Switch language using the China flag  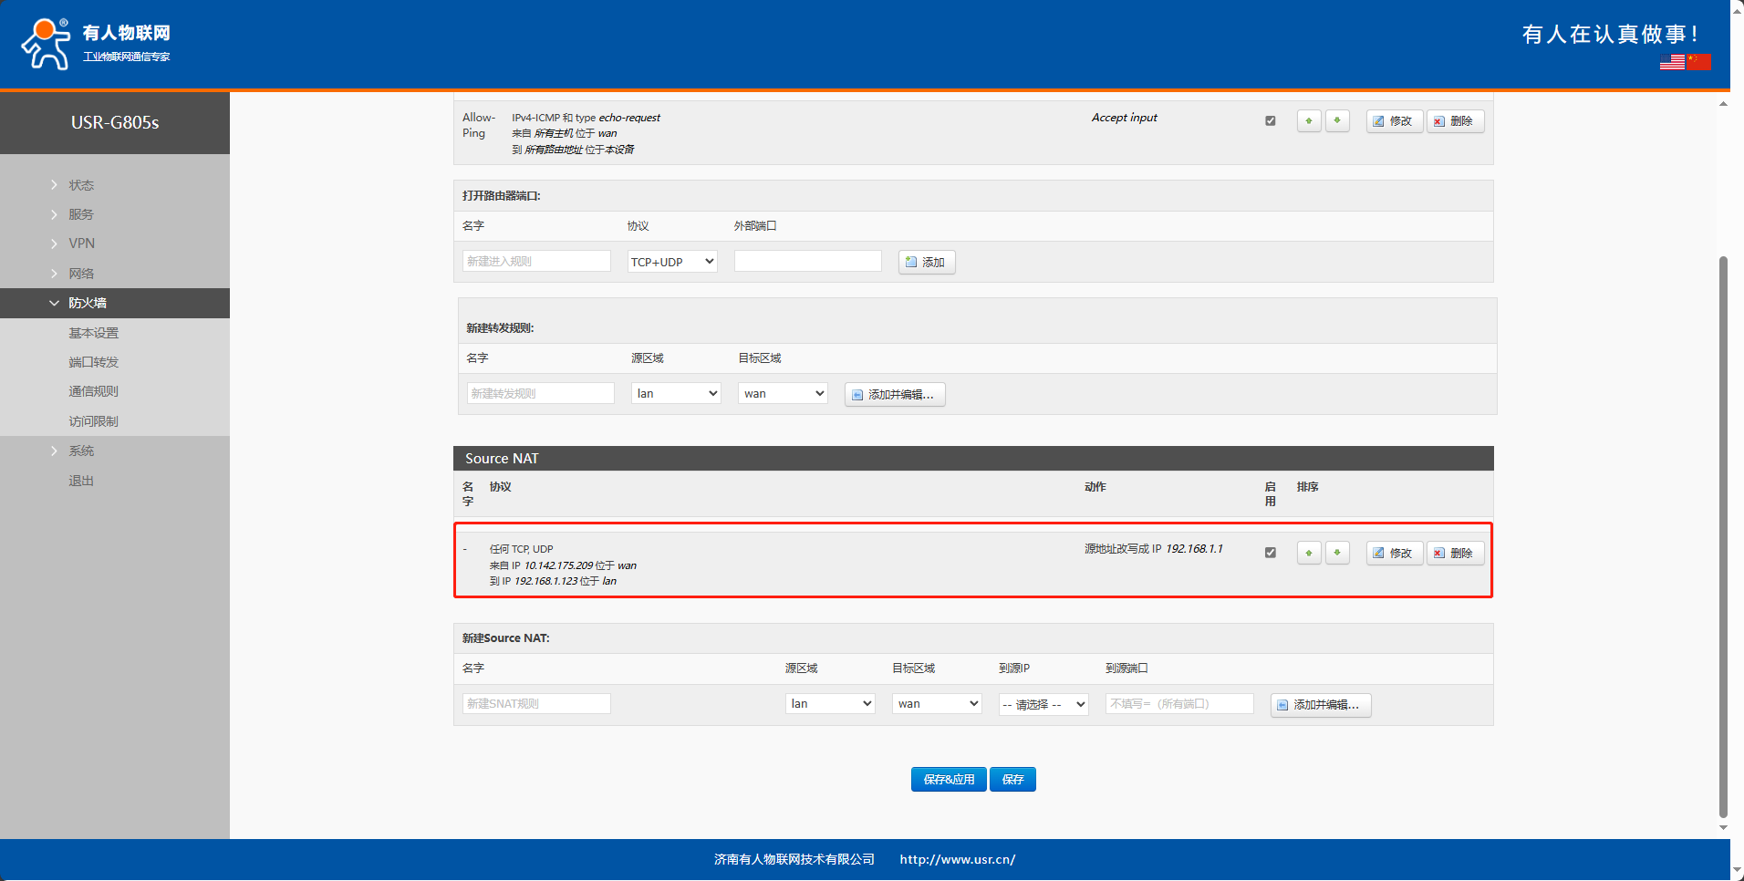coord(1698,63)
